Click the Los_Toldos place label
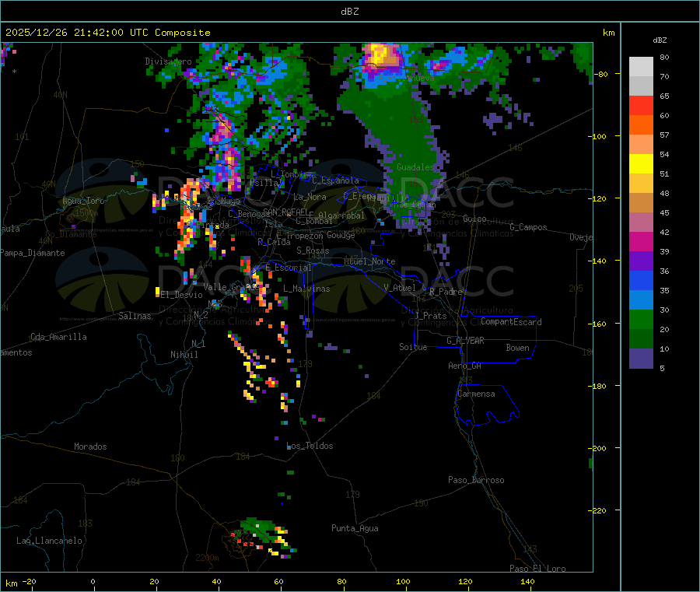 [x=310, y=446]
